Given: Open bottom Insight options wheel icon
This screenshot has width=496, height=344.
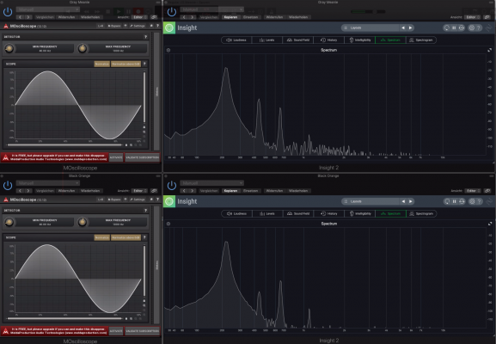Looking at the screenshot, I should [x=472, y=201].
